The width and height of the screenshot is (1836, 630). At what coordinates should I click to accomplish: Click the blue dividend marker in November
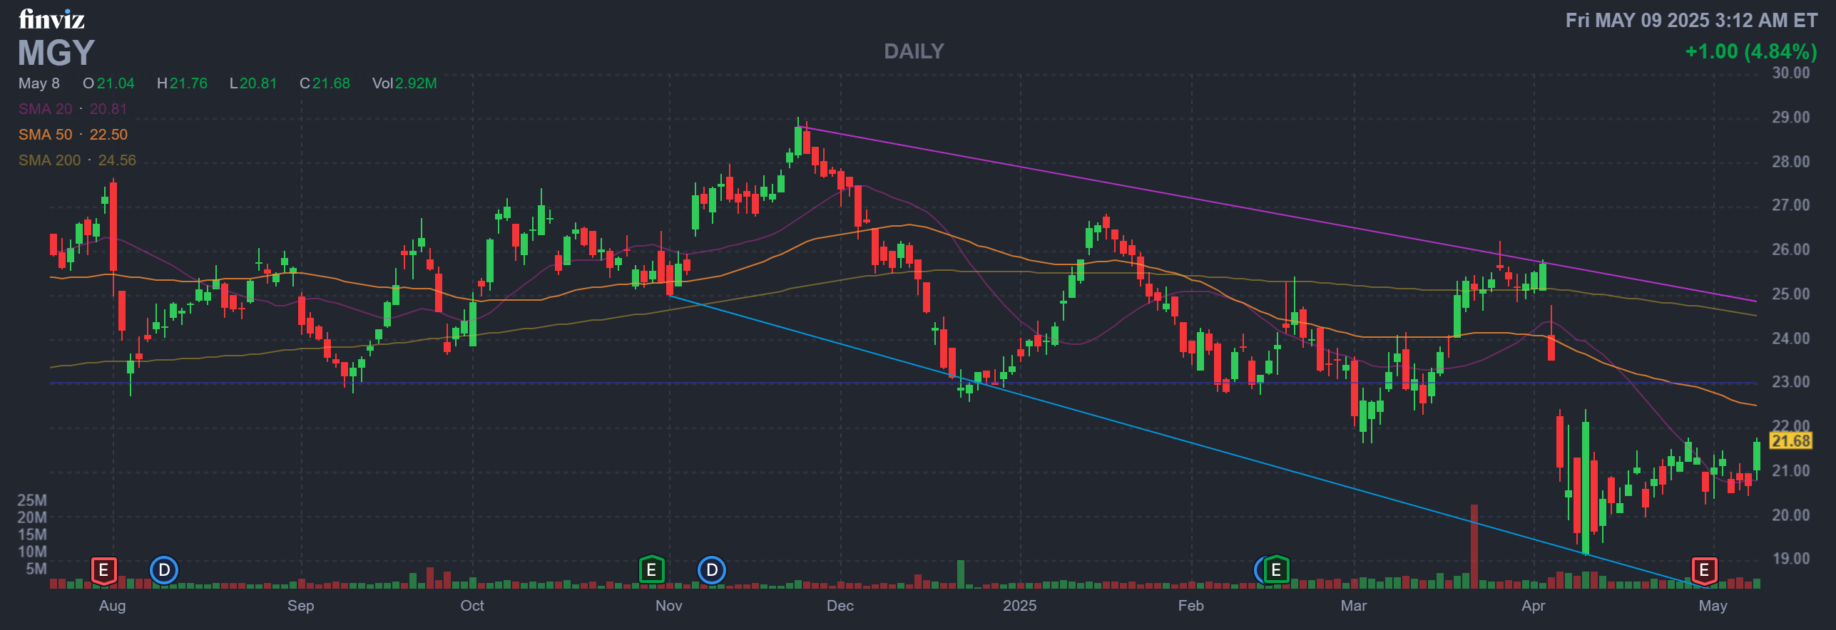tap(712, 570)
